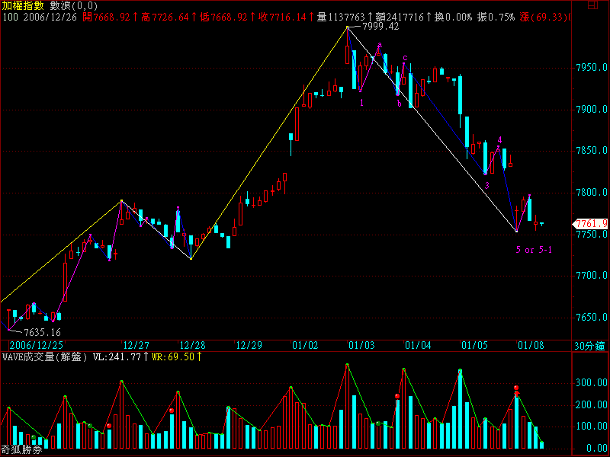Click the 加權指數 chart title
Viewport: 610px width, 457px height.
pyautogui.click(x=23, y=5)
